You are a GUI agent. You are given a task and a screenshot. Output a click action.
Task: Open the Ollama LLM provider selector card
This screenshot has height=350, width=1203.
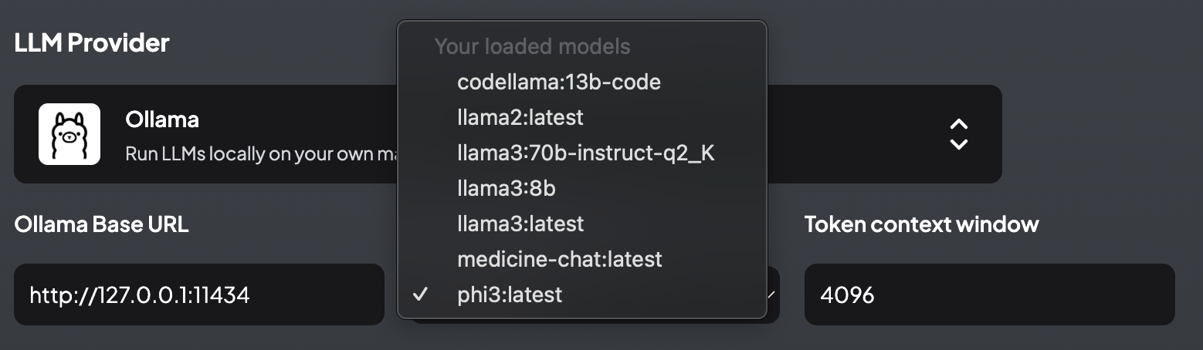tap(508, 134)
